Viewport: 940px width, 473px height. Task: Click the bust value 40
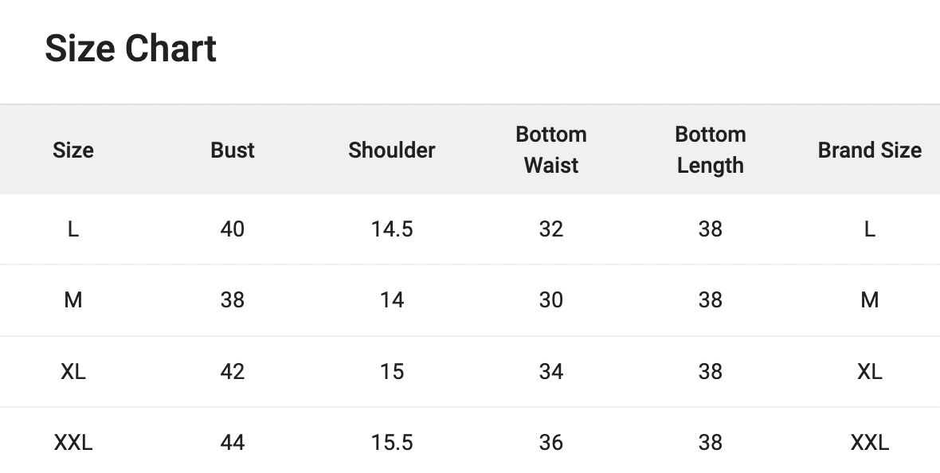point(233,229)
